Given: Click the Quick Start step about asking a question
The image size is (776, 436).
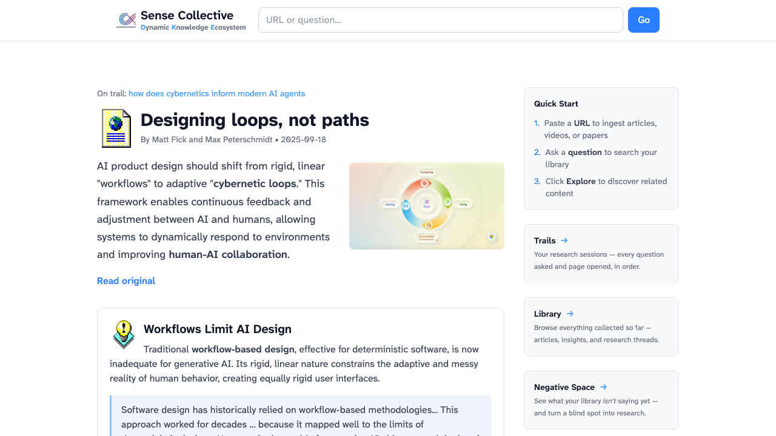Looking at the screenshot, I should [600, 158].
